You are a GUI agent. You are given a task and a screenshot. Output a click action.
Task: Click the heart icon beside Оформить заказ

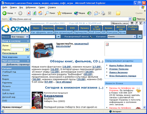(x=132, y=23)
